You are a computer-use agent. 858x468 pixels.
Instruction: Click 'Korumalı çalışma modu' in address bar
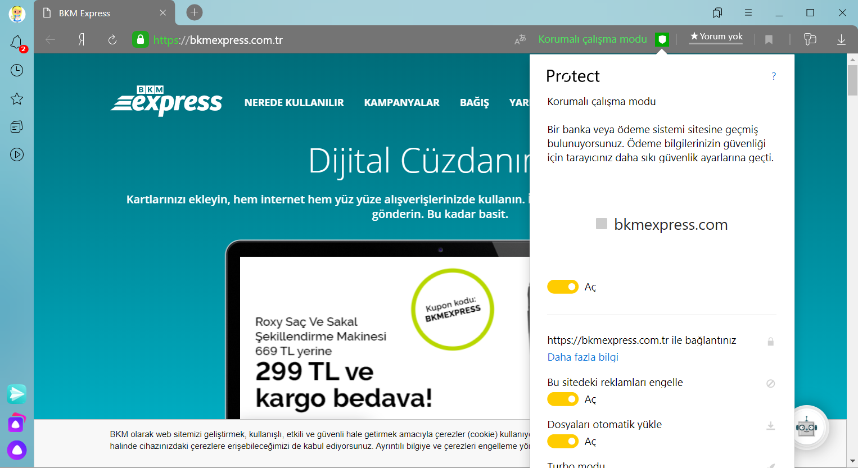593,39
